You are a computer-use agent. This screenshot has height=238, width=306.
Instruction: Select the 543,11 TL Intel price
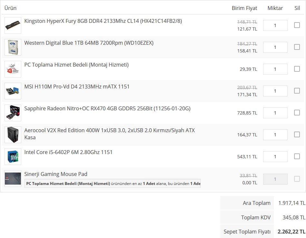click(x=247, y=157)
